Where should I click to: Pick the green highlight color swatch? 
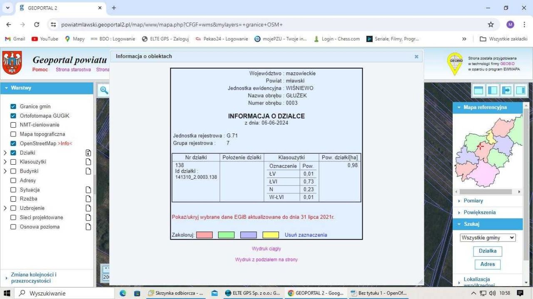click(x=227, y=235)
